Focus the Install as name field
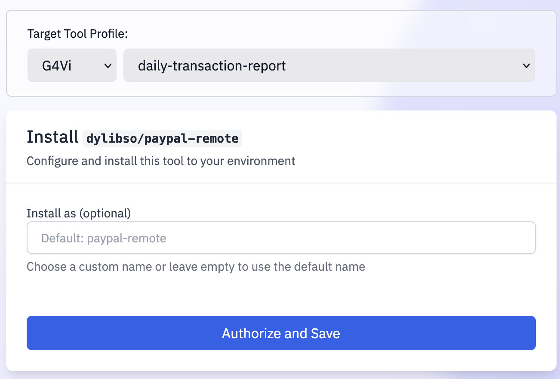This screenshot has height=379, width=560. click(281, 238)
